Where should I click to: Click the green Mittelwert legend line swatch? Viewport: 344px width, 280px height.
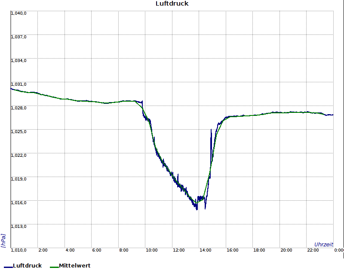54,267
